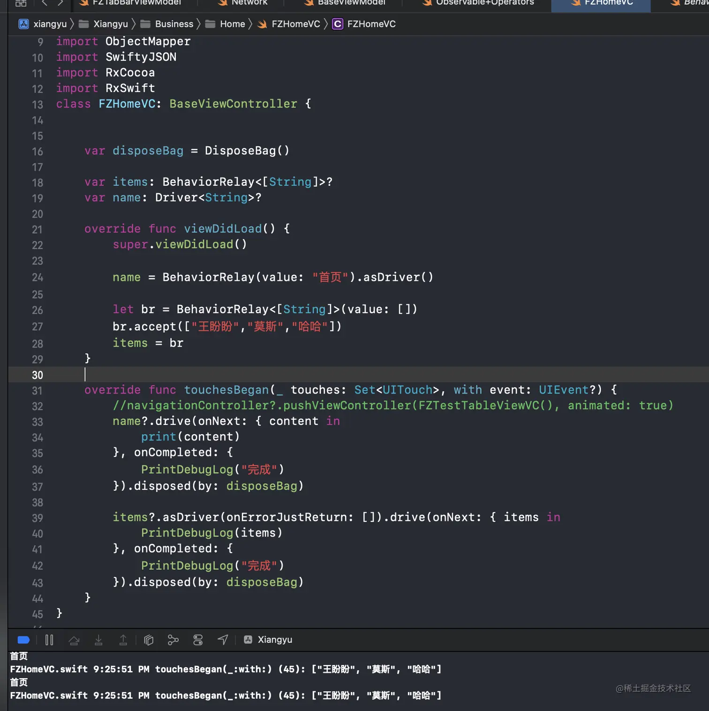
Task: Click "PrintDebugLog(items)" on line 40
Action: [x=211, y=533]
